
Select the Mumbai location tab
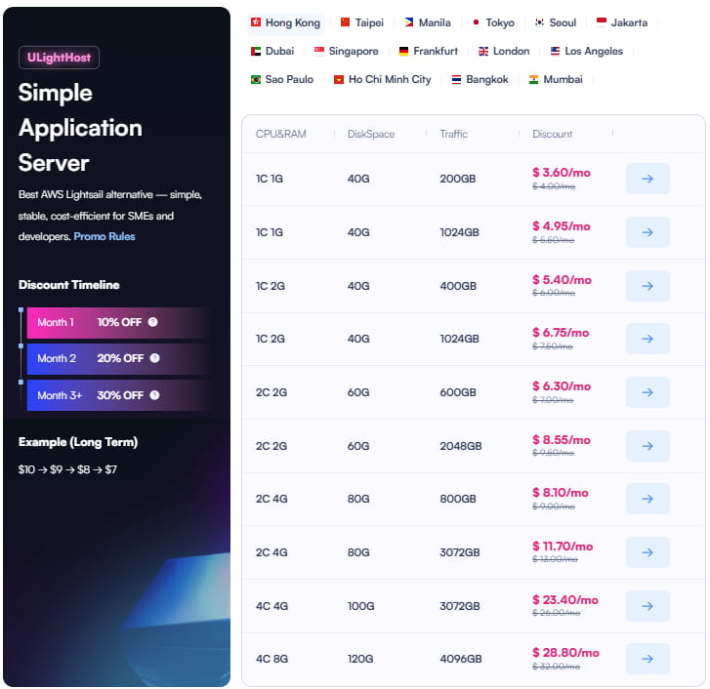[556, 79]
